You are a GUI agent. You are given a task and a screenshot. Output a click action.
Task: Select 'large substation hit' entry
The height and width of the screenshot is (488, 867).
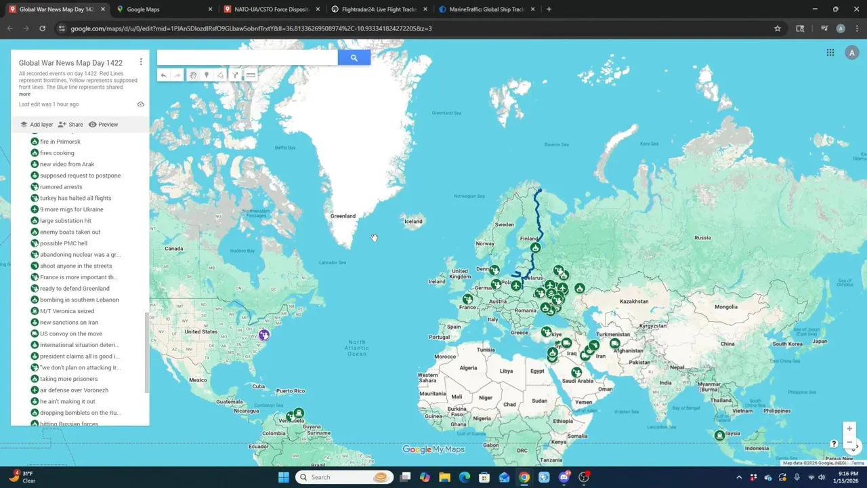[65, 221]
